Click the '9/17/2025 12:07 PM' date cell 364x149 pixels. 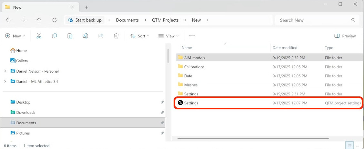290,103
